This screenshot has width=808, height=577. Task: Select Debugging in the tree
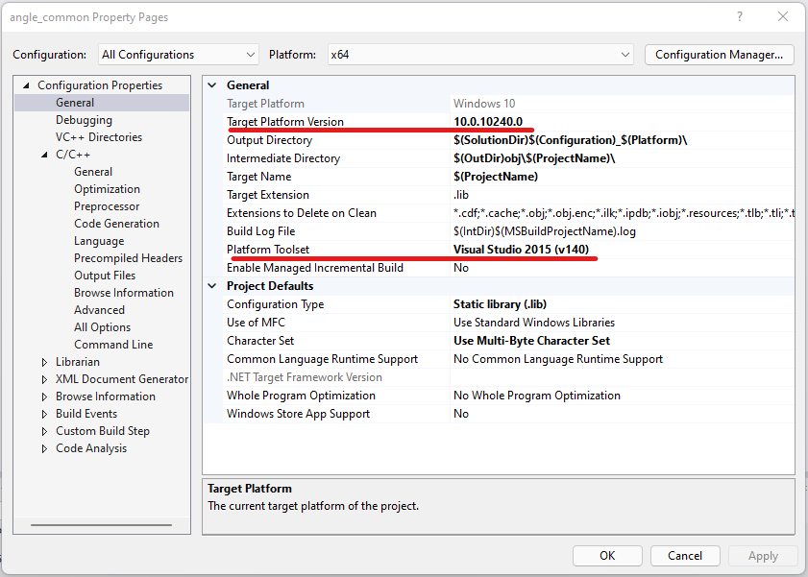84,120
